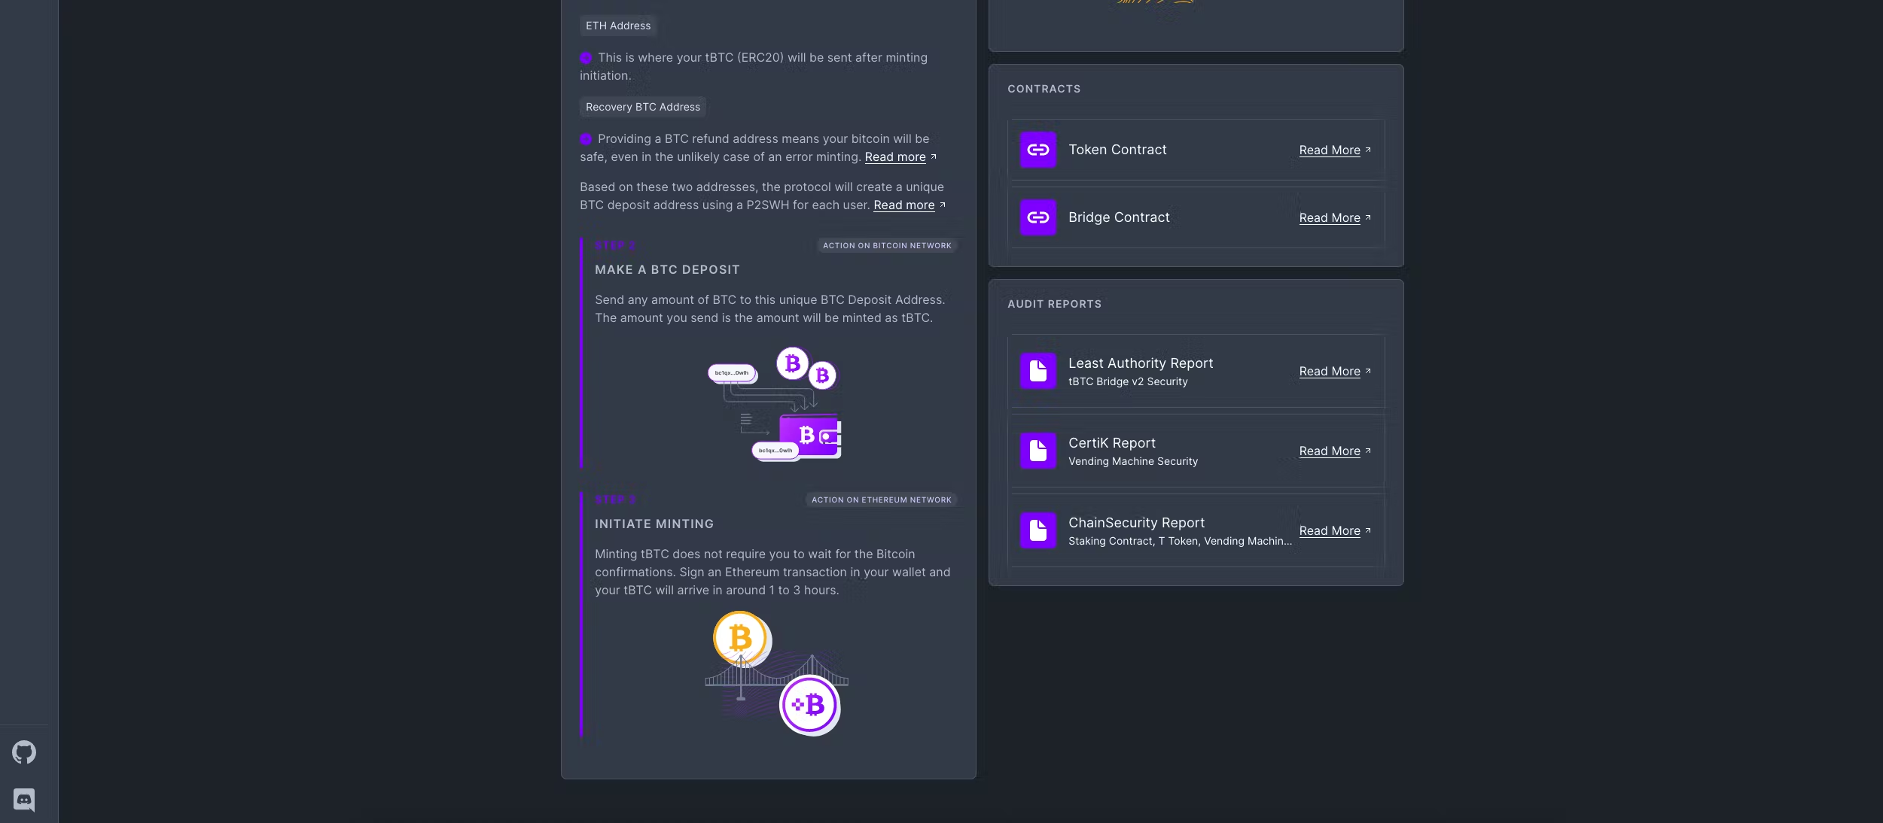
Task: Open the Token Contract chain-link icon
Action: coord(1038,149)
